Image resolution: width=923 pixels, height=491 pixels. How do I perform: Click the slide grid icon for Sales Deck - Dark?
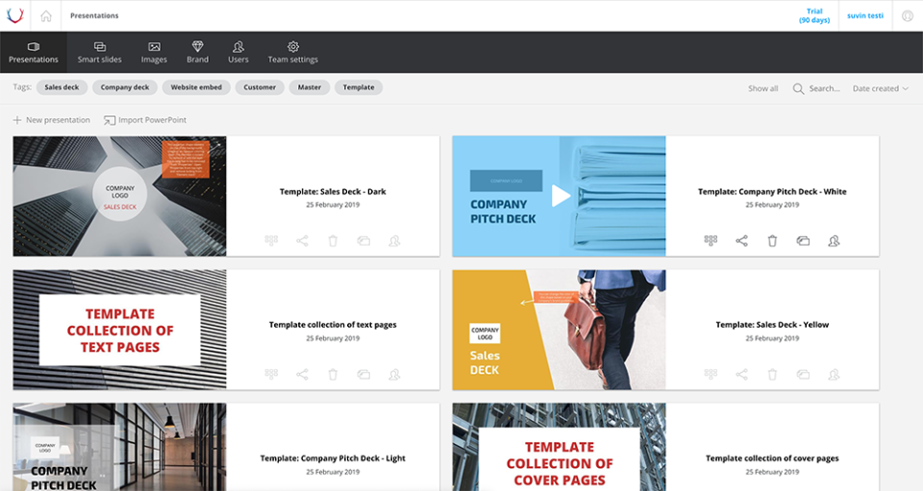pos(271,240)
